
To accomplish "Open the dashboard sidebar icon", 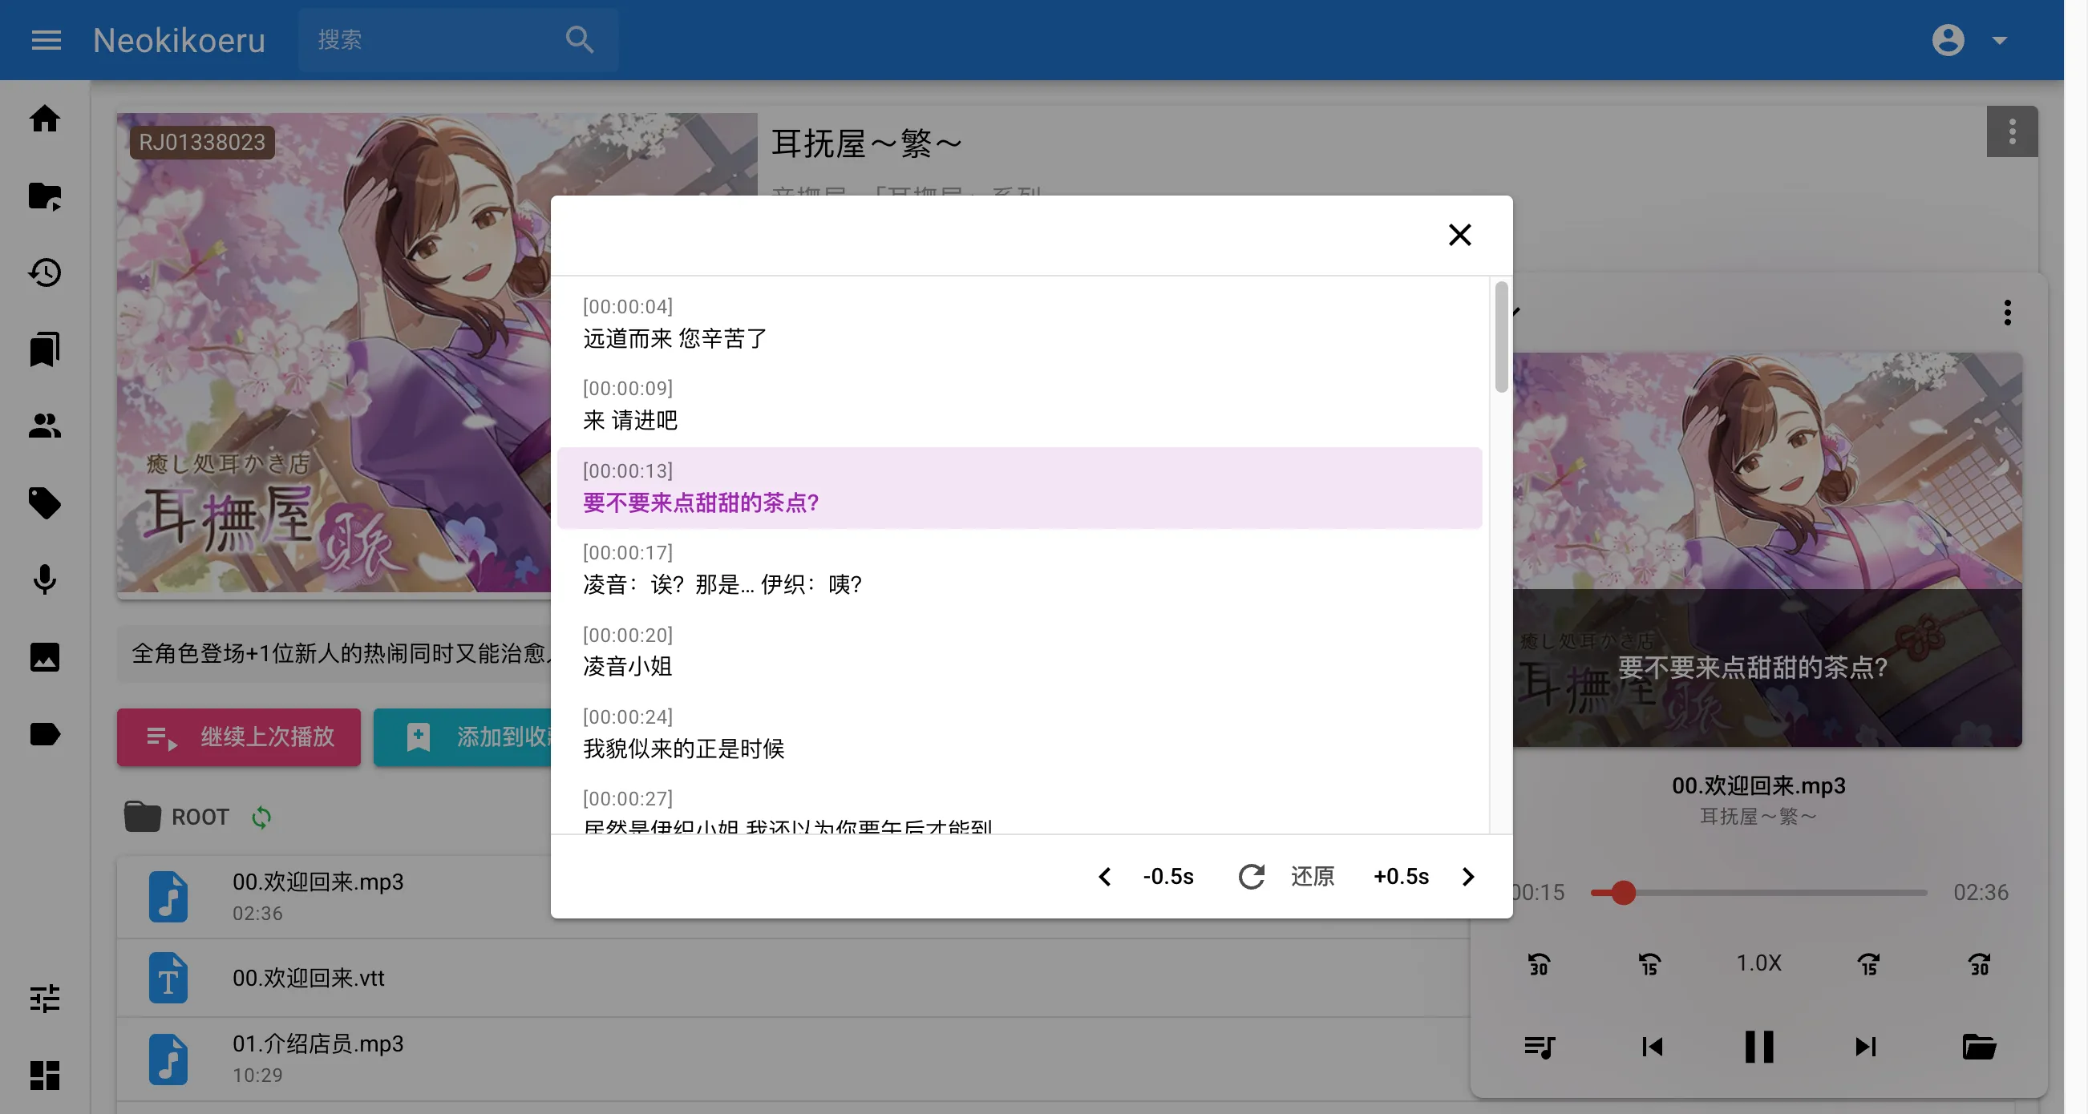I will (45, 1075).
